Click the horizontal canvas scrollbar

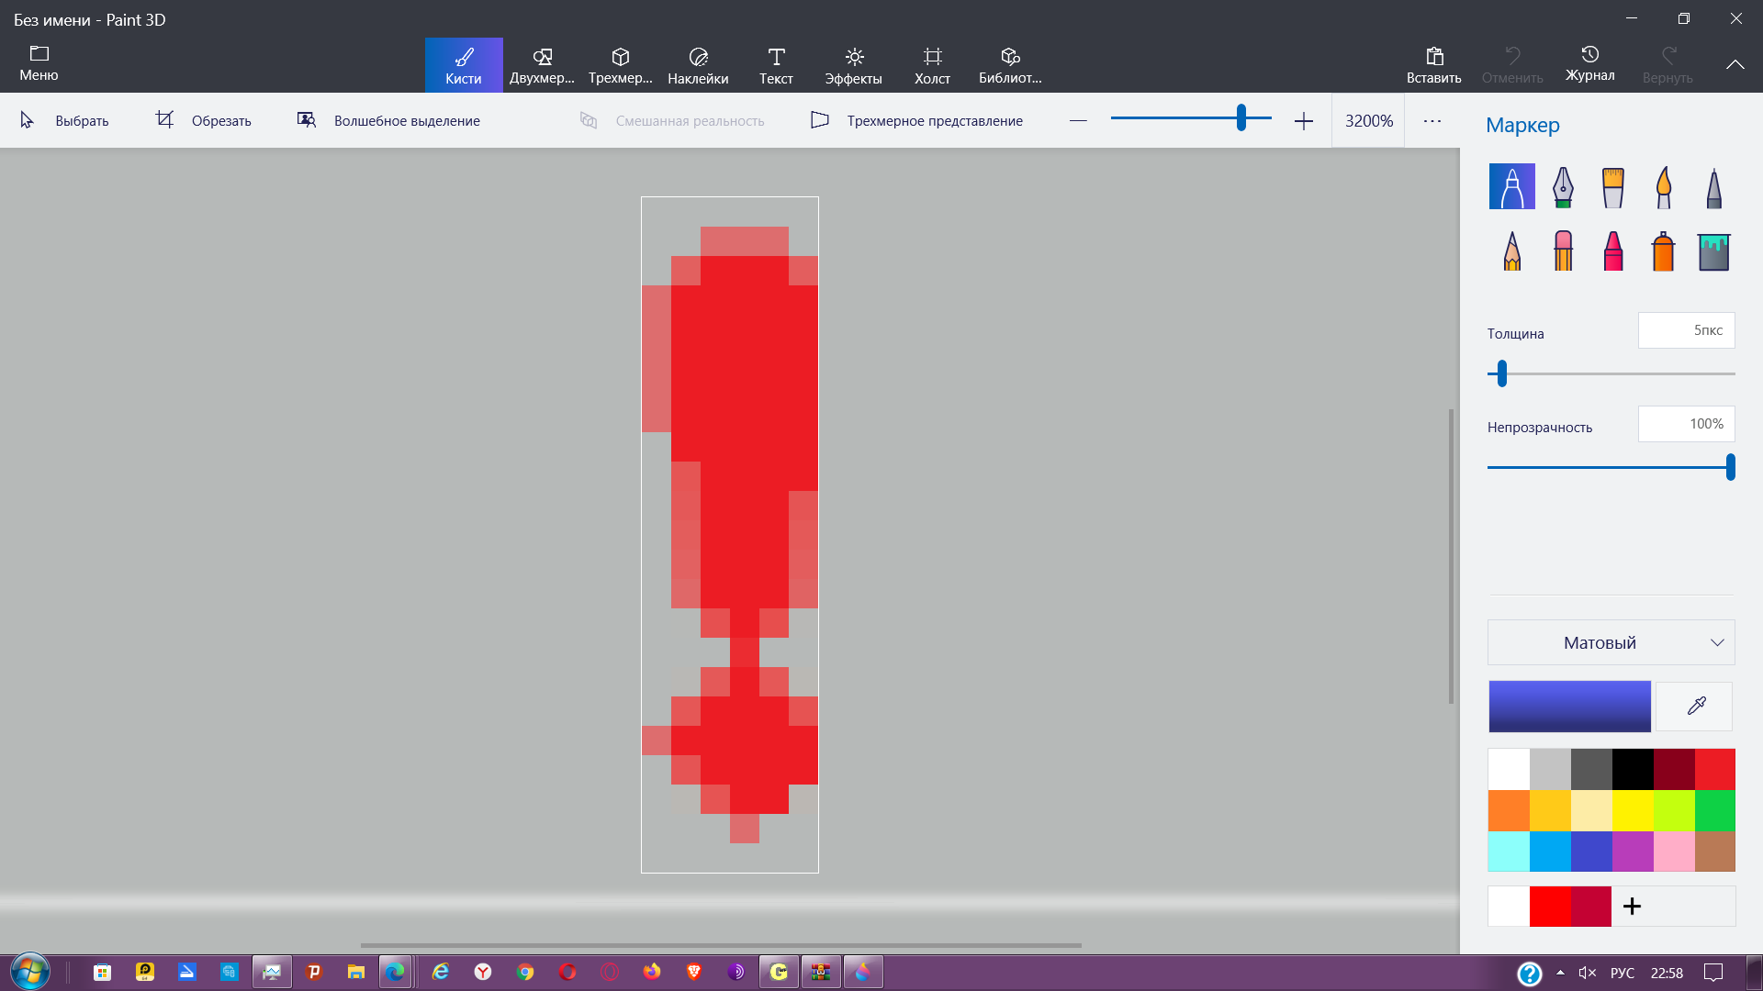[721, 945]
